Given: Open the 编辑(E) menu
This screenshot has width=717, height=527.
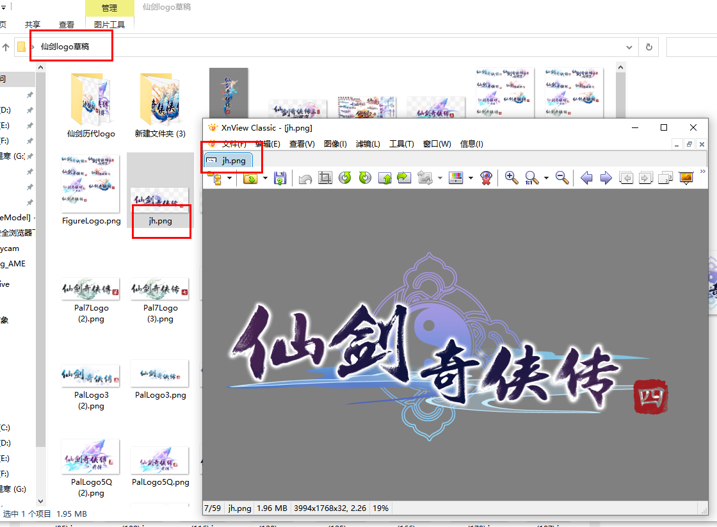Looking at the screenshot, I should 268,144.
